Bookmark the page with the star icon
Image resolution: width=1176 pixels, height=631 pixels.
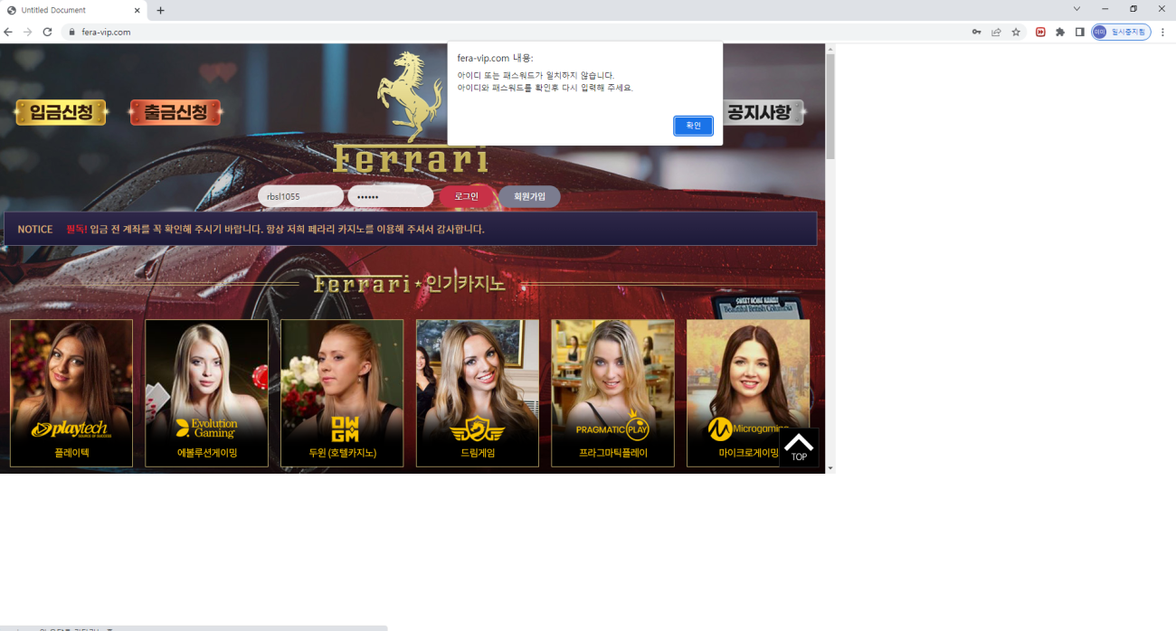tap(1016, 32)
